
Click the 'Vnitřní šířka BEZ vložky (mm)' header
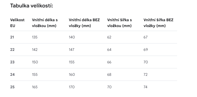(x=158, y=23)
